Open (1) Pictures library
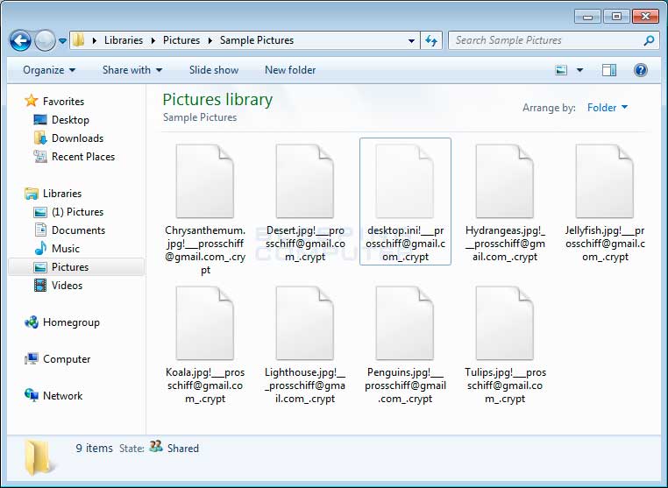Image resolution: width=668 pixels, height=488 pixels. (x=77, y=212)
